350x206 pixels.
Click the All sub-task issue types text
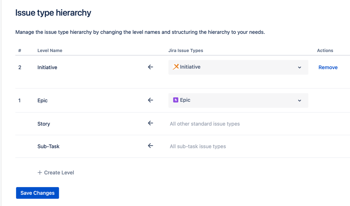pyautogui.click(x=198, y=146)
